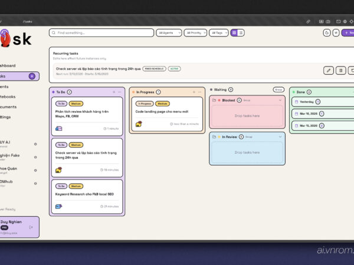The height and width of the screenshot is (265, 354).
Task: Click logout icon beside Duy Nghien
Action: pyautogui.click(x=31, y=227)
